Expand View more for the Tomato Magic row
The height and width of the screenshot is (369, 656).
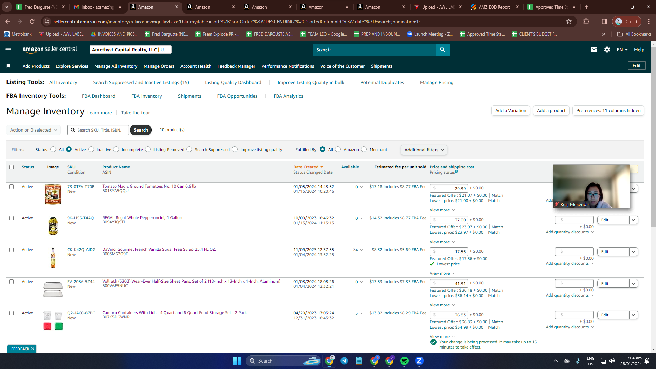(x=442, y=210)
